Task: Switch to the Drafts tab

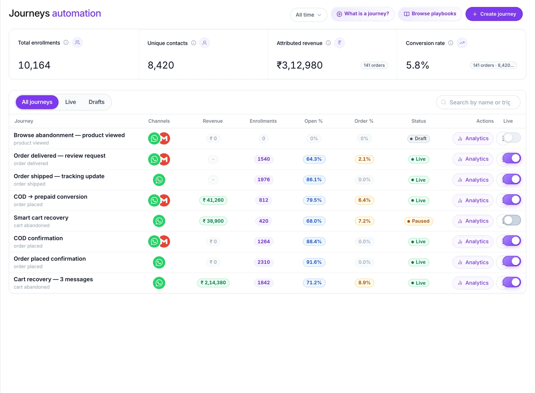Action: point(97,102)
